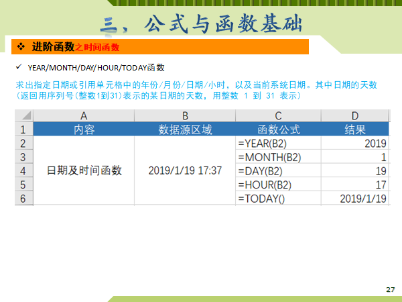Click the 数据源区域 header cell
Screen dimensions: 402x302
click(185, 129)
